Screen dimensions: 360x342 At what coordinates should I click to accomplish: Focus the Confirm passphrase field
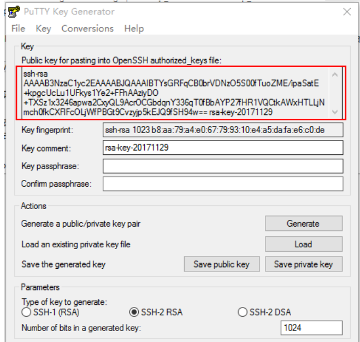pyautogui.click(x=223, y=184)
